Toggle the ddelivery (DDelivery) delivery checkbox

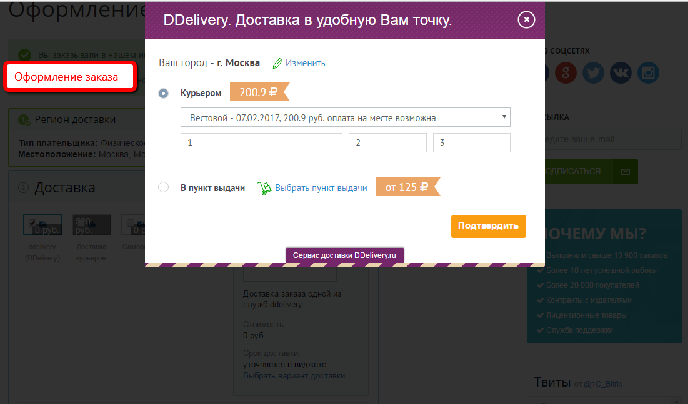tap(32, 223)
